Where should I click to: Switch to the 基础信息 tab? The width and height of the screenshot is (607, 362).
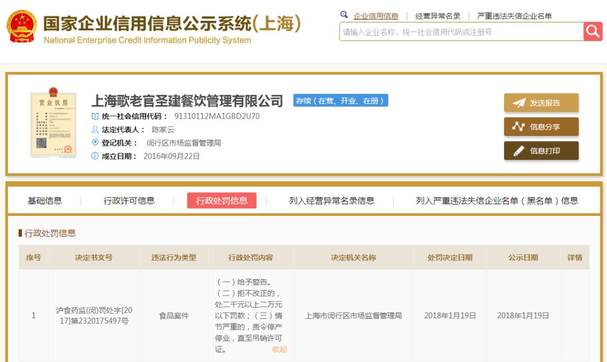(44, 201)
